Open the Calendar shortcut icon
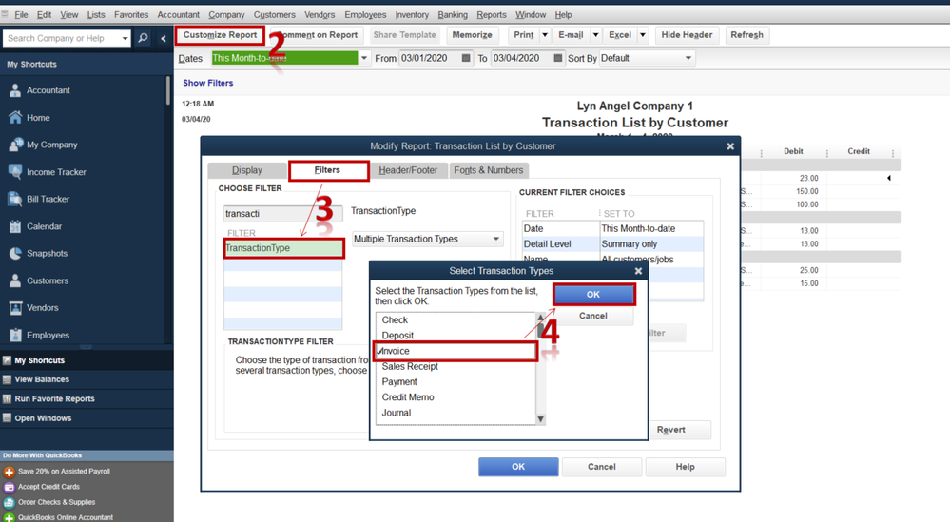Viewport: 950px width, 522px height. [15, 226]
